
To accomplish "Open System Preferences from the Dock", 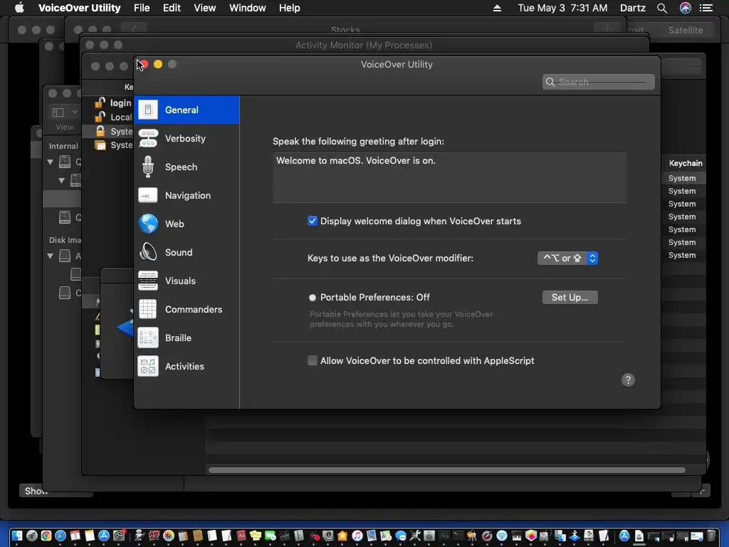I will pos(119,536).
